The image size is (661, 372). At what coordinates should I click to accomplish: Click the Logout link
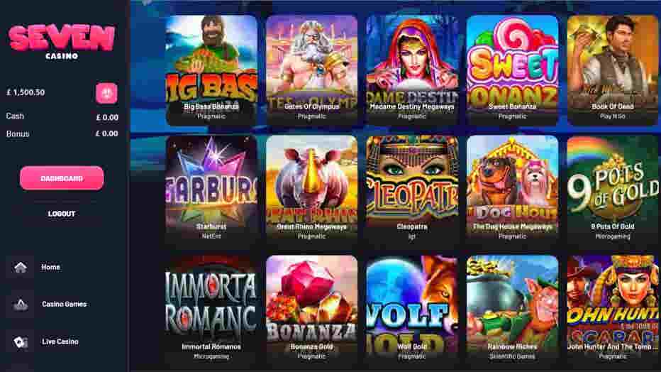(62, 214)
